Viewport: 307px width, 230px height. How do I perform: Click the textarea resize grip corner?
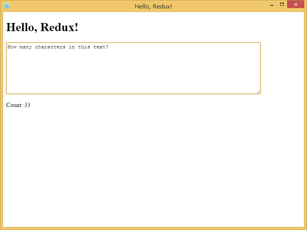pos(258,91)
